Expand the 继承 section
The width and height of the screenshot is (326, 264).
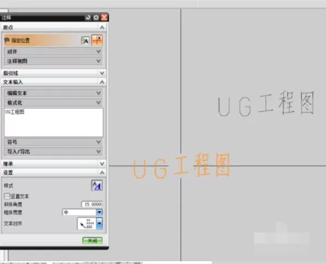click(x=54, y=164)
